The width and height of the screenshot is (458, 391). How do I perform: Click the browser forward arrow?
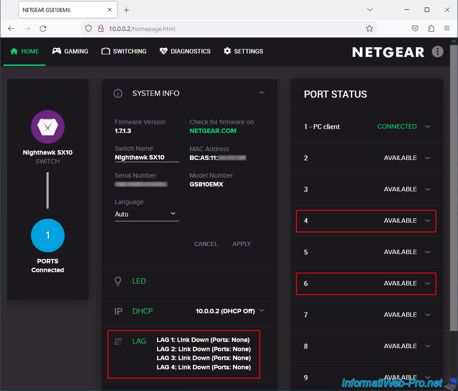tap(27, 29)
